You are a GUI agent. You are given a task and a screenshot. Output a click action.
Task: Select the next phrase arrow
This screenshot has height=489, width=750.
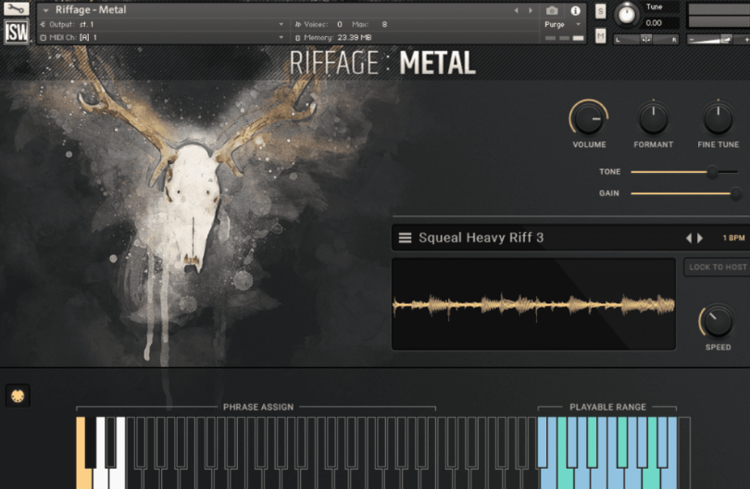click(700, 238)
